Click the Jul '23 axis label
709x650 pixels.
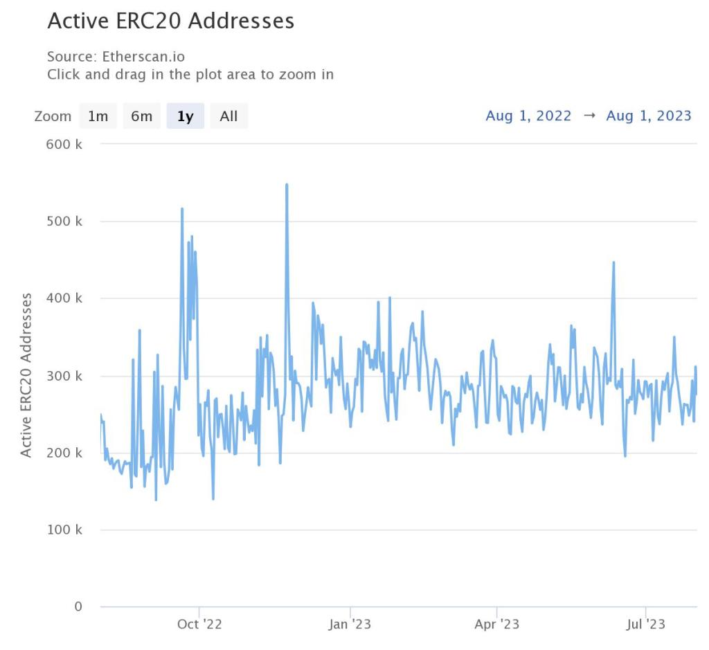click(x=643, y=624)
